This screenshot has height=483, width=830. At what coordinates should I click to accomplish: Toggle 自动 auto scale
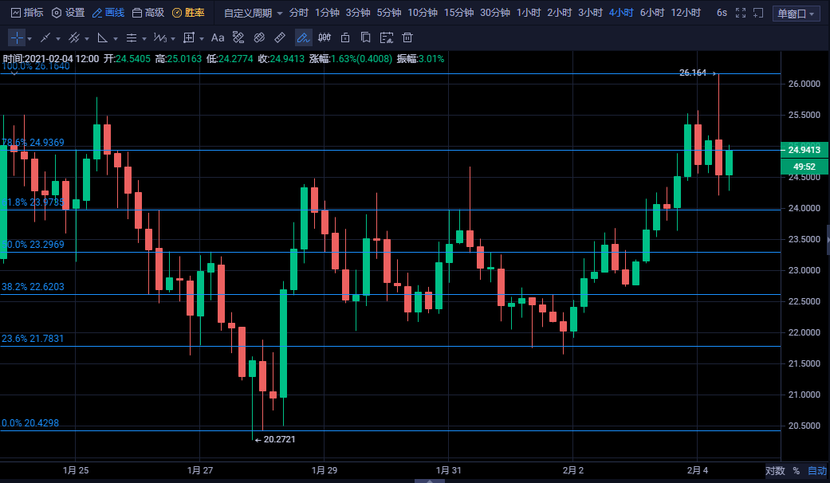coord(817,471)
